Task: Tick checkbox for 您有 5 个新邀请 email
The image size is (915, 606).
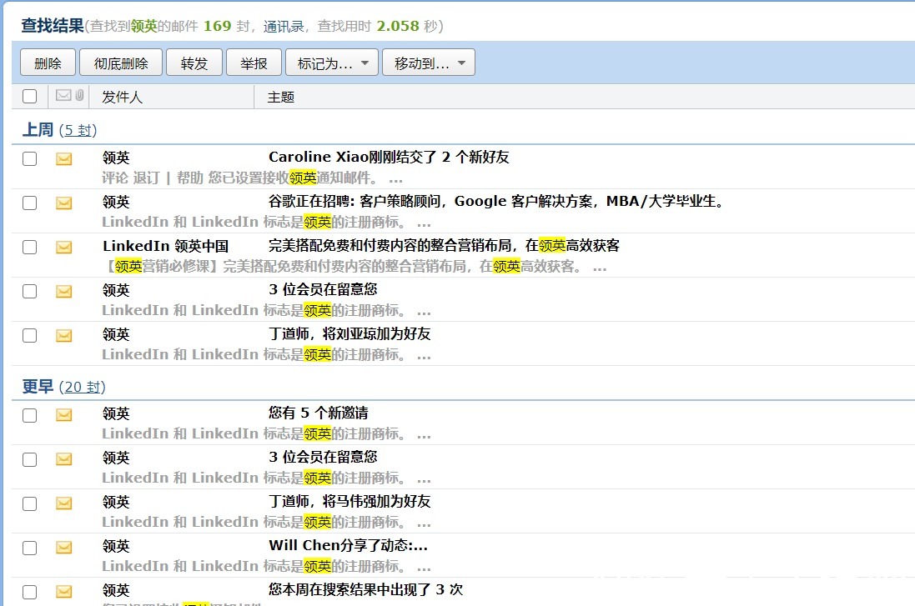Action: tap(29, 415)
